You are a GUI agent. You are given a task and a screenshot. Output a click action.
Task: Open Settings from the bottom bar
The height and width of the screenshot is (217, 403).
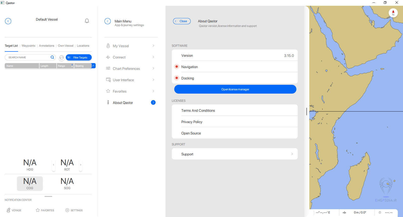(x=74, y=210)
